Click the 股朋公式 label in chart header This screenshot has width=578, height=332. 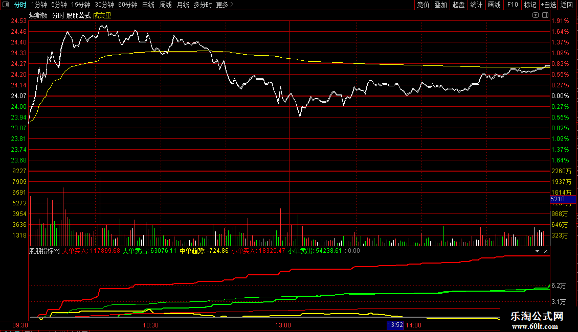click(x=79, y=15)
